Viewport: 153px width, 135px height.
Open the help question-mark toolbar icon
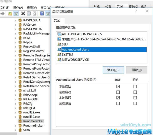click(42, 13)
